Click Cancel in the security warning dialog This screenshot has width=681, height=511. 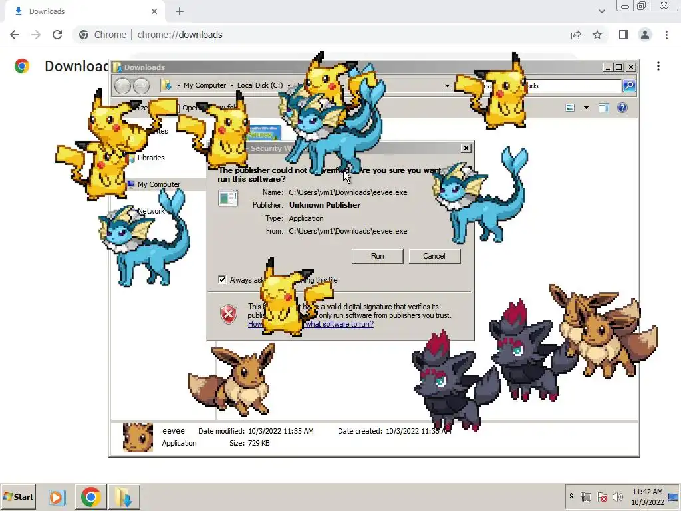click(x=434, y=256)
